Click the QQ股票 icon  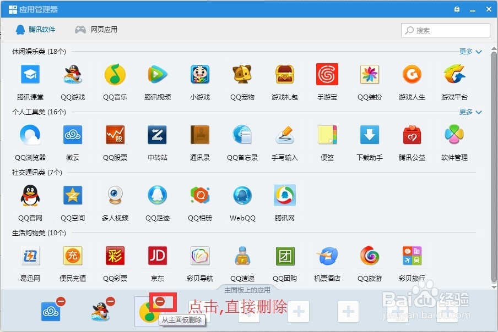115,135
